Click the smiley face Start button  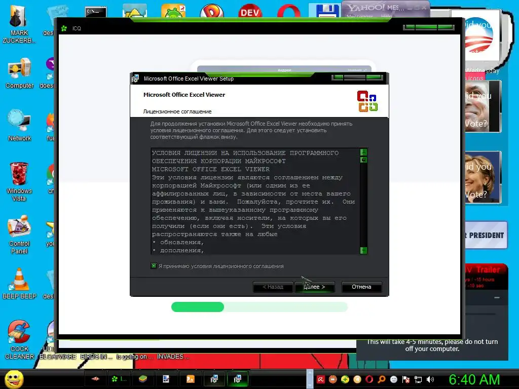[x=14, y=379]
